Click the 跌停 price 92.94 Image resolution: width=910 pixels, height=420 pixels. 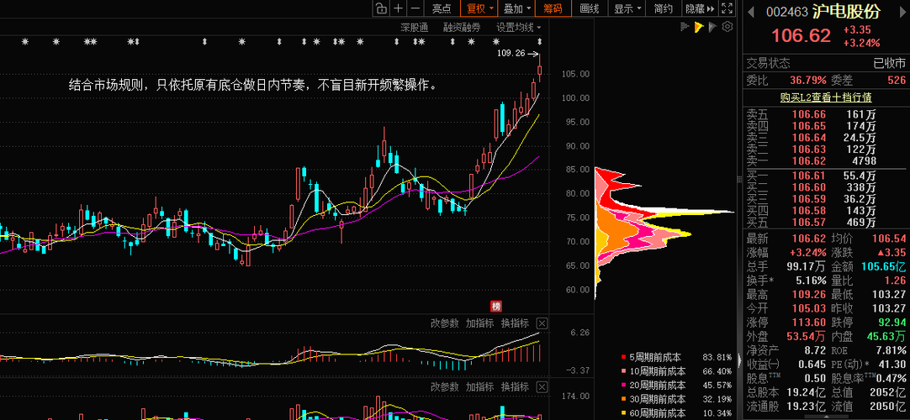(891, 323)
